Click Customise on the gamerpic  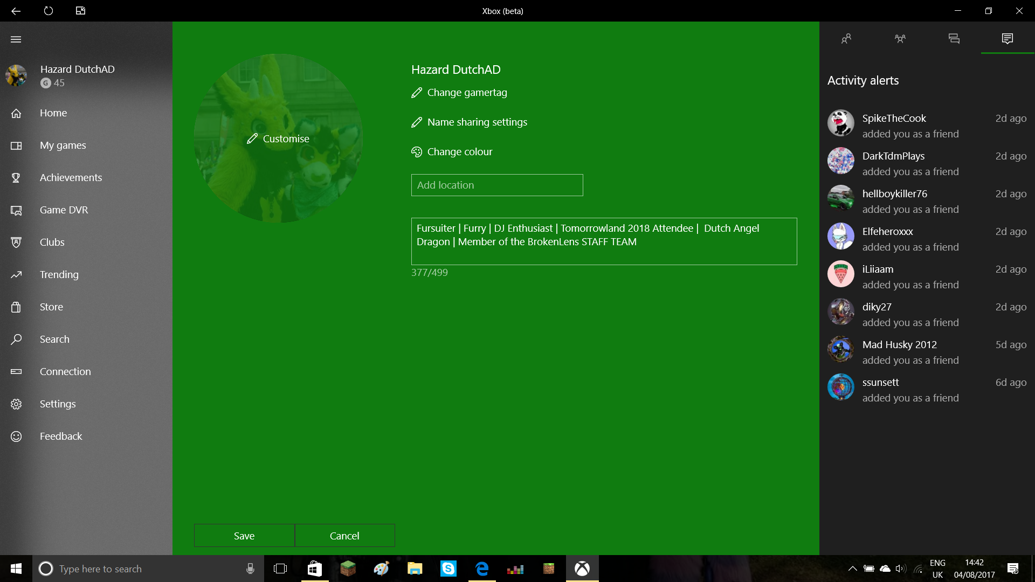click(x=278, y=138)
